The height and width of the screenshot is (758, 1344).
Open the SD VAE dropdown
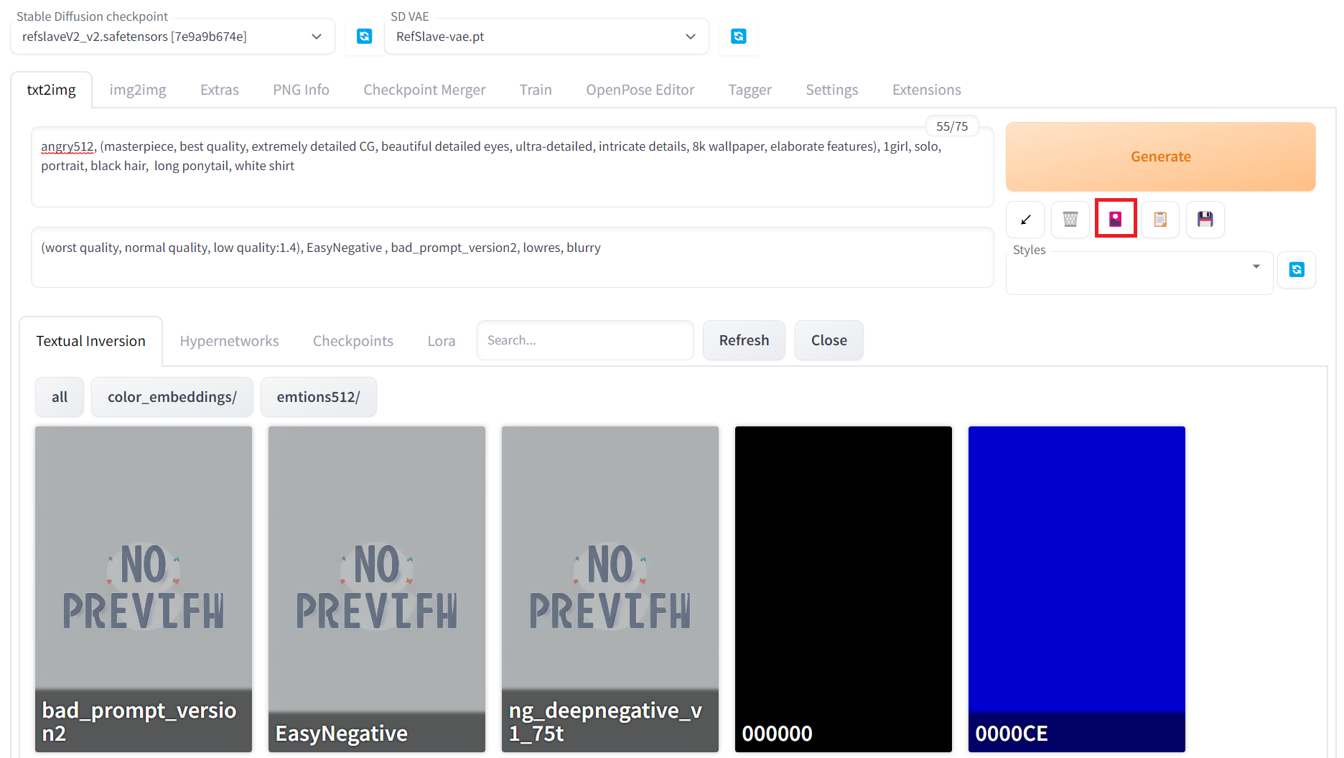pyautogui.click(x=546, y=37)
